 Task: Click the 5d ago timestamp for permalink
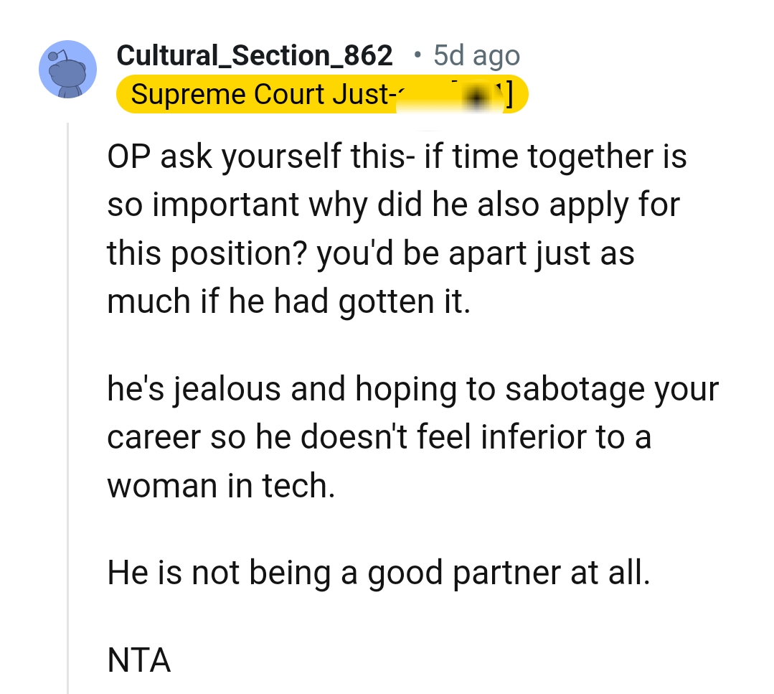tap(476, 55)
